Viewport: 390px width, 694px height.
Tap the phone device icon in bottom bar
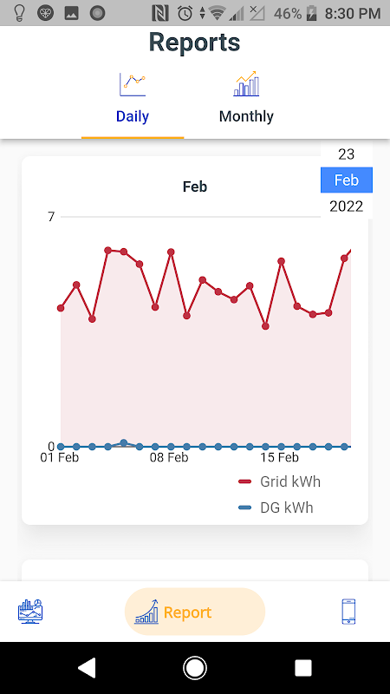(x=348, y=612)
